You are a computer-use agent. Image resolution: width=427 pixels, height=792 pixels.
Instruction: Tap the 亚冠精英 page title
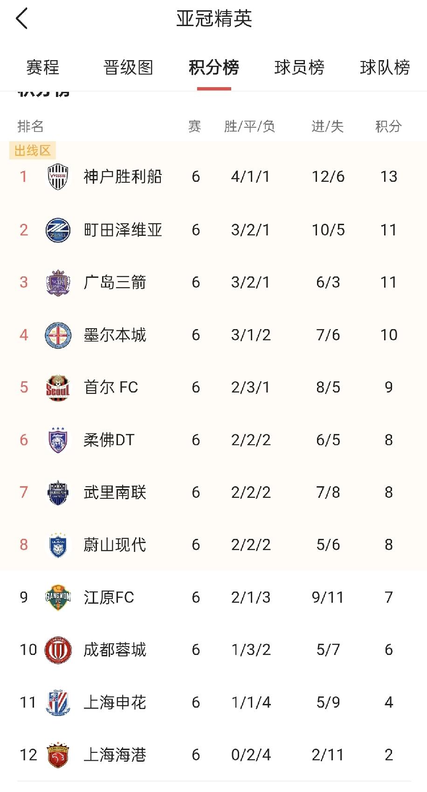tap(214, 19)
